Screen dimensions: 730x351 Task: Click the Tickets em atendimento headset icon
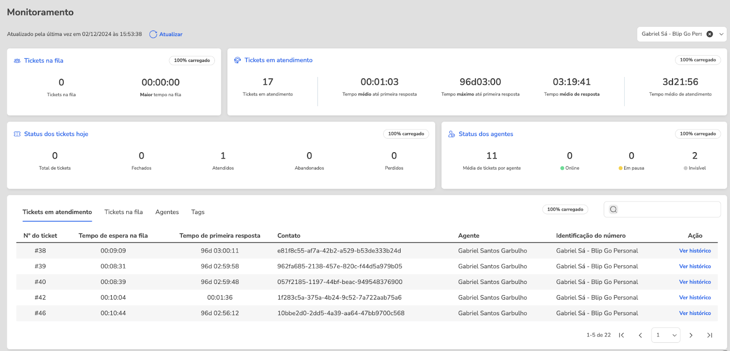(237, 60)
